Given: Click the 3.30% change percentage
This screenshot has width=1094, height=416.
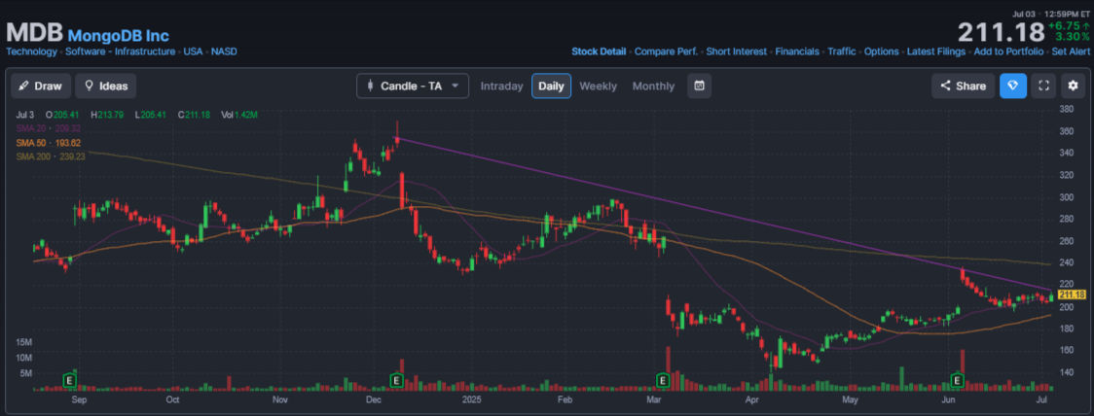Looking at the screenshot, I should [1072, 36].
